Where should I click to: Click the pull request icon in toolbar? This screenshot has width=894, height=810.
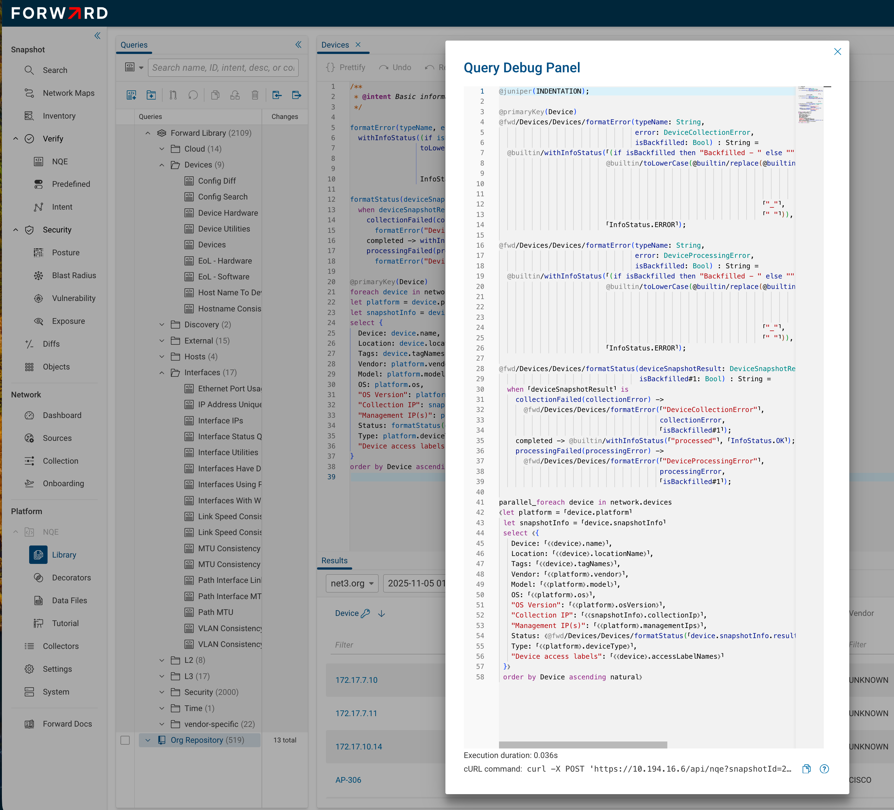(173, 95)
